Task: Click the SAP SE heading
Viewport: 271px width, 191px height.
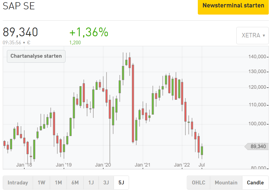Action: tap(19, 6)
